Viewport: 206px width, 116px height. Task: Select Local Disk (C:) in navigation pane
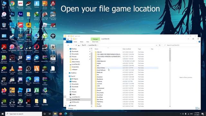(76, 97)
